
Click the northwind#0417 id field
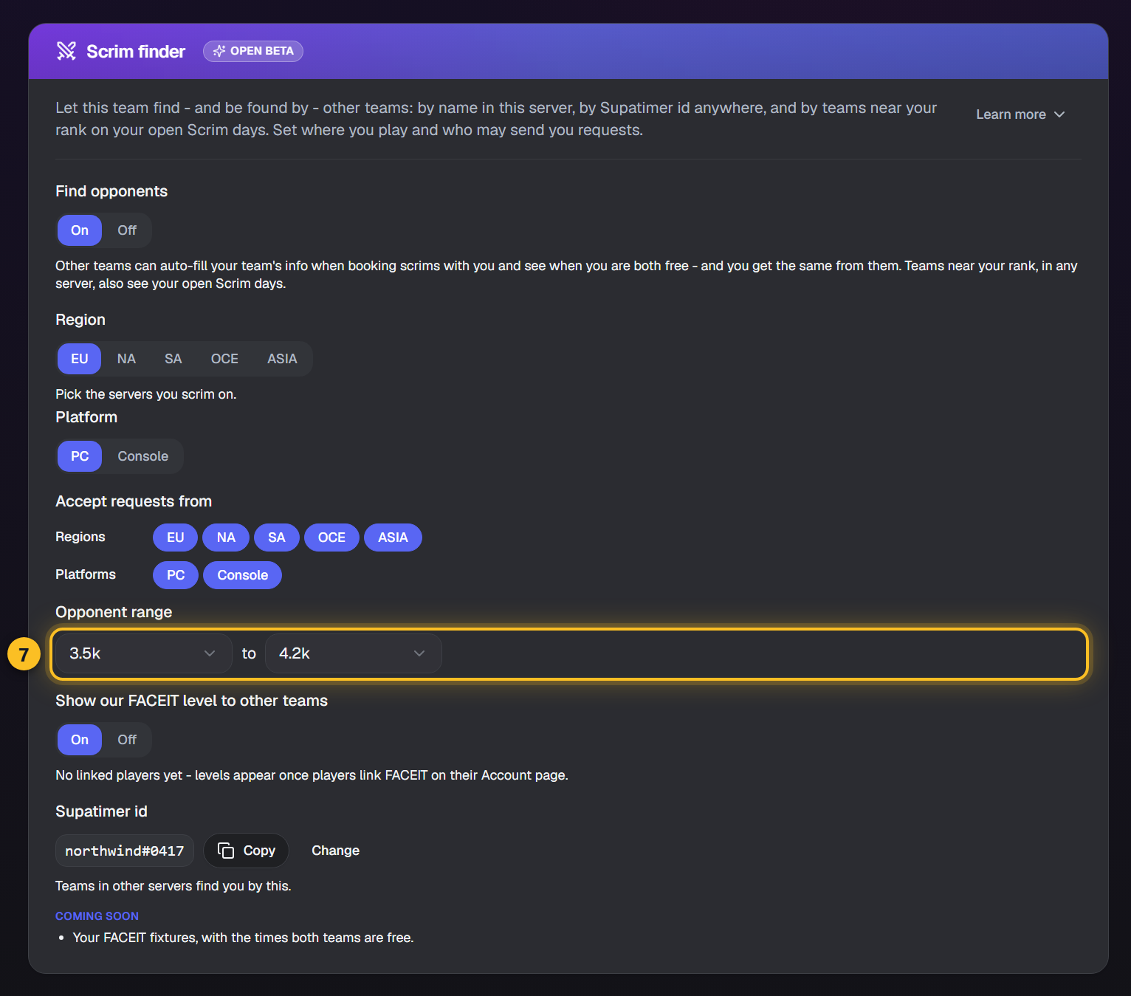(125, 851)
